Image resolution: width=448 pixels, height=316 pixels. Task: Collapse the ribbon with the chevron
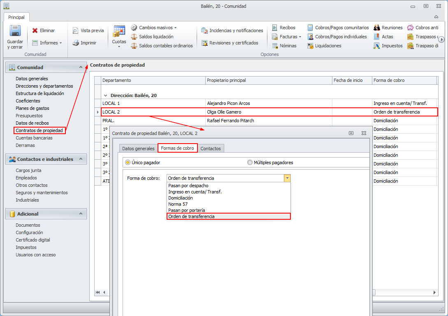click(436, 17)
